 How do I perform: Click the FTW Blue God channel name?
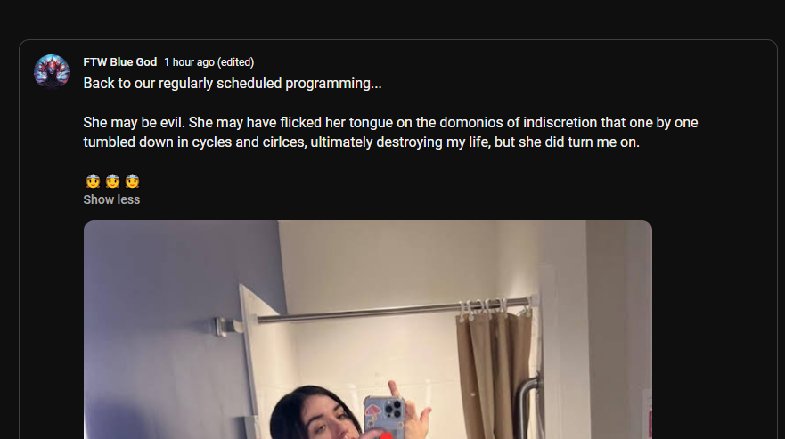pyautogui.click(x=120, y=62)
